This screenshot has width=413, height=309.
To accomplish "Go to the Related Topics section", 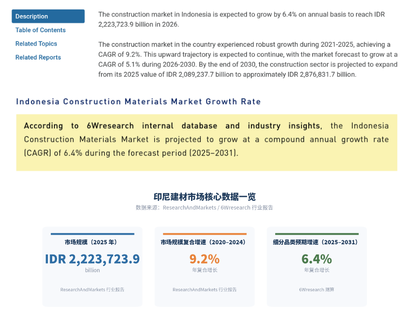I will (36, 43).
